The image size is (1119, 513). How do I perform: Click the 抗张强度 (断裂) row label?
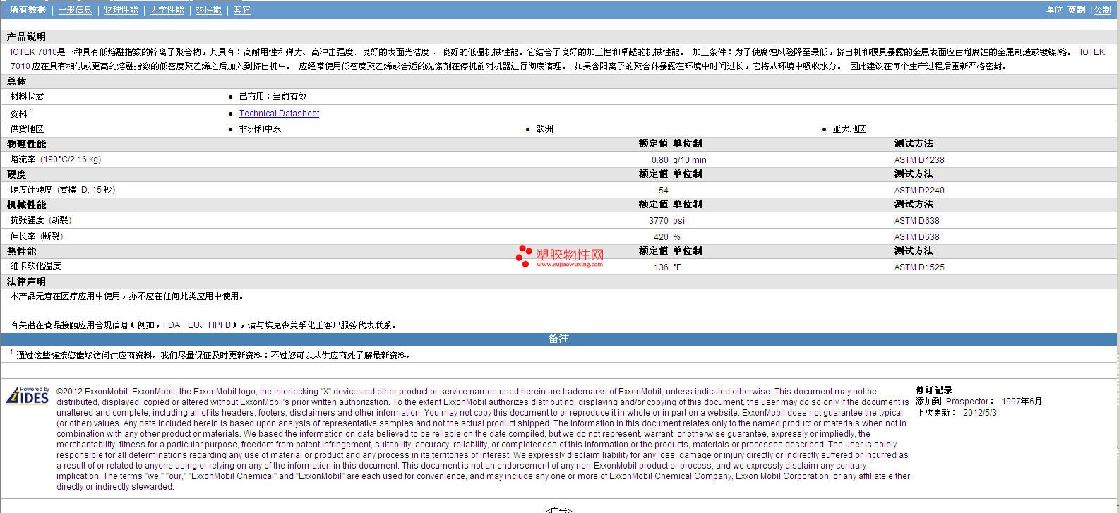click(x=41, y=220)
